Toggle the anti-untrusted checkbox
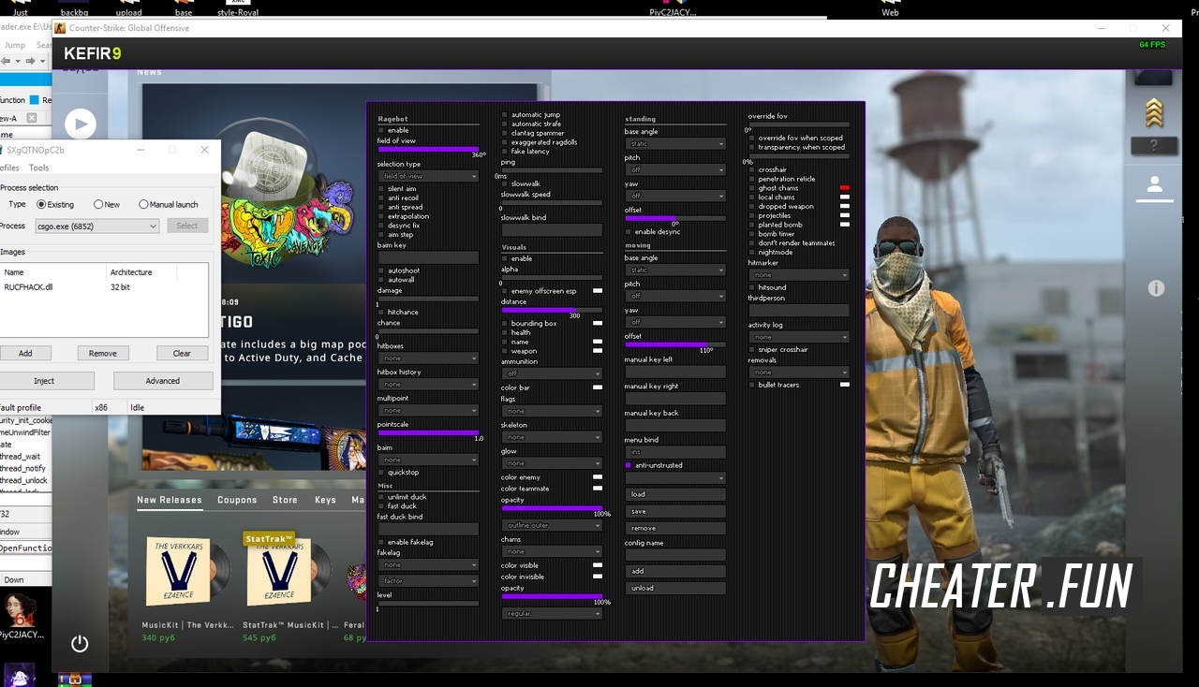 (629, 465)
